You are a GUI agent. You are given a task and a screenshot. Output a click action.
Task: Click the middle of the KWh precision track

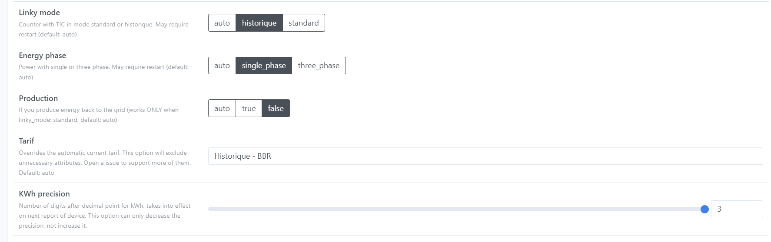click(x=456, y=209)
